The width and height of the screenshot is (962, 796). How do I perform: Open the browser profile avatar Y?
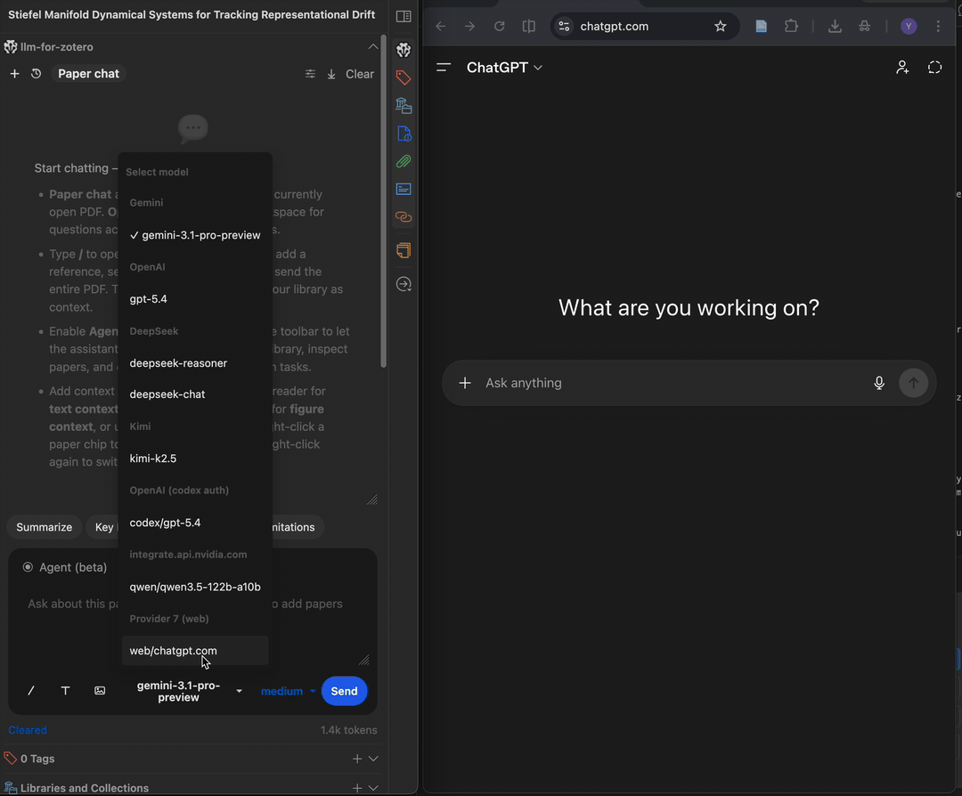(x=909, y=27)
